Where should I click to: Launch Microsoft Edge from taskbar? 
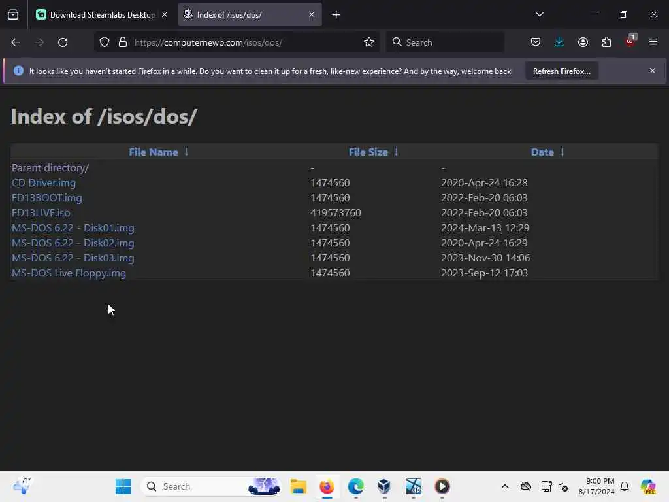355,486
